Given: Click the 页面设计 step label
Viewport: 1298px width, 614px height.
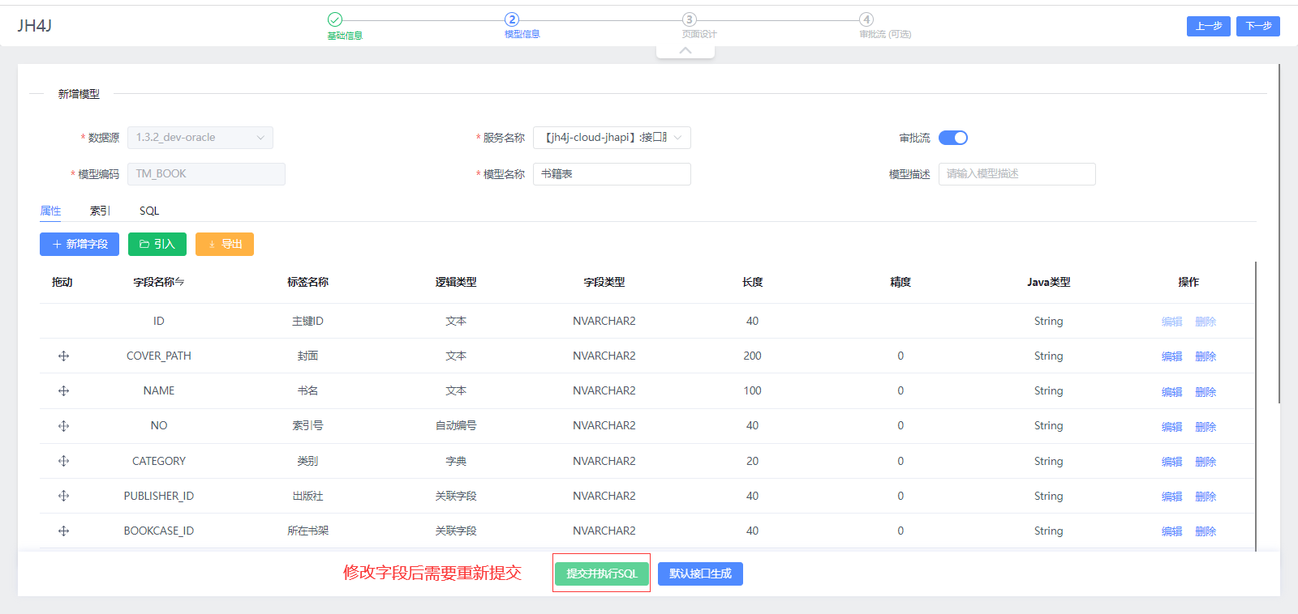Looking at the screenshot, I should tap(699, 34).
